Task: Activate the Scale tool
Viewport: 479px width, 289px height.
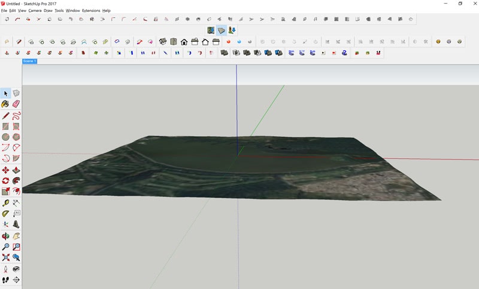Action: coord(5,191)
